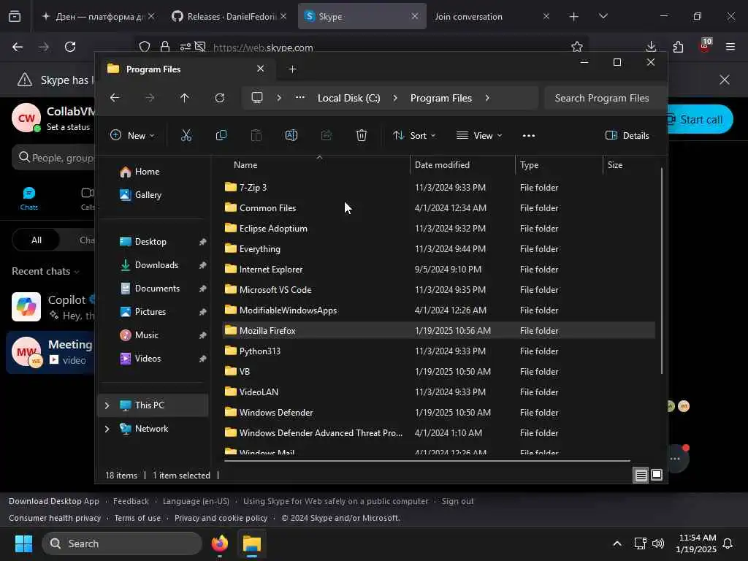
Task: Expand the Recent chats dropdown in Skype
Action: (77, 272)
